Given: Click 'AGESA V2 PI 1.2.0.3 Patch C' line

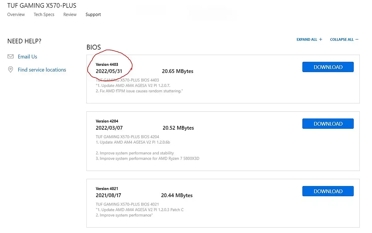Looking at the screenshot, I should point(140,210).
